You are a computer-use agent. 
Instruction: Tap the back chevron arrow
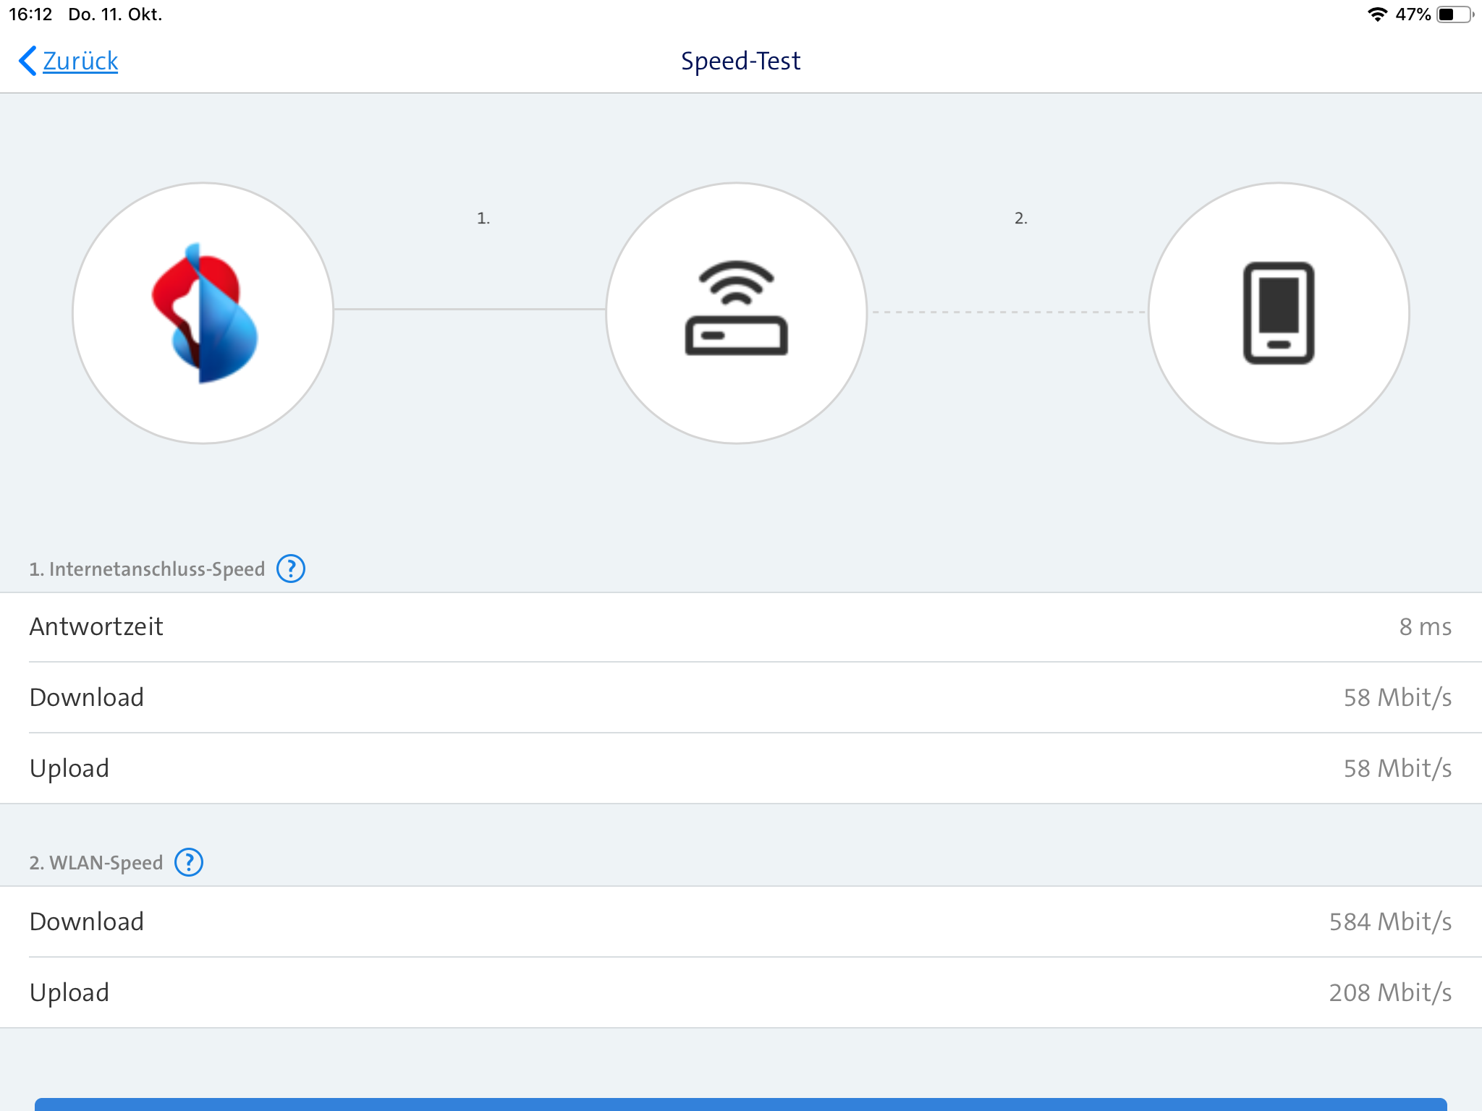pos(27,61)
